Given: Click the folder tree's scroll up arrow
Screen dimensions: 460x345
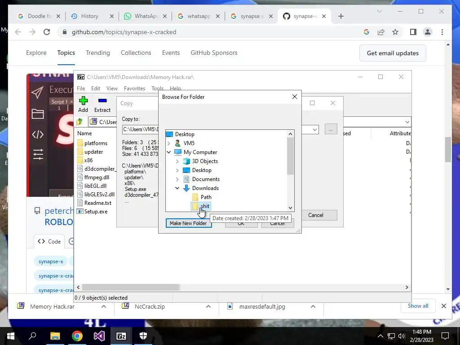Looking at the screenshot, I should tap(291, 134).
